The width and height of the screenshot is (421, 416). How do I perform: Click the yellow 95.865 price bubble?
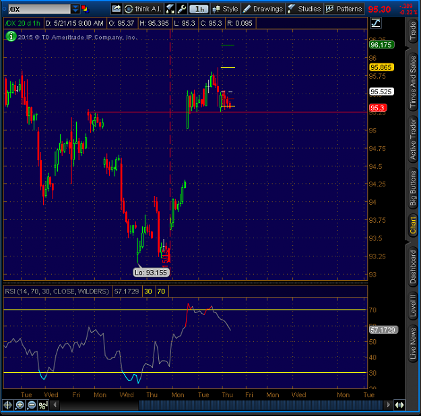[381, 67]
